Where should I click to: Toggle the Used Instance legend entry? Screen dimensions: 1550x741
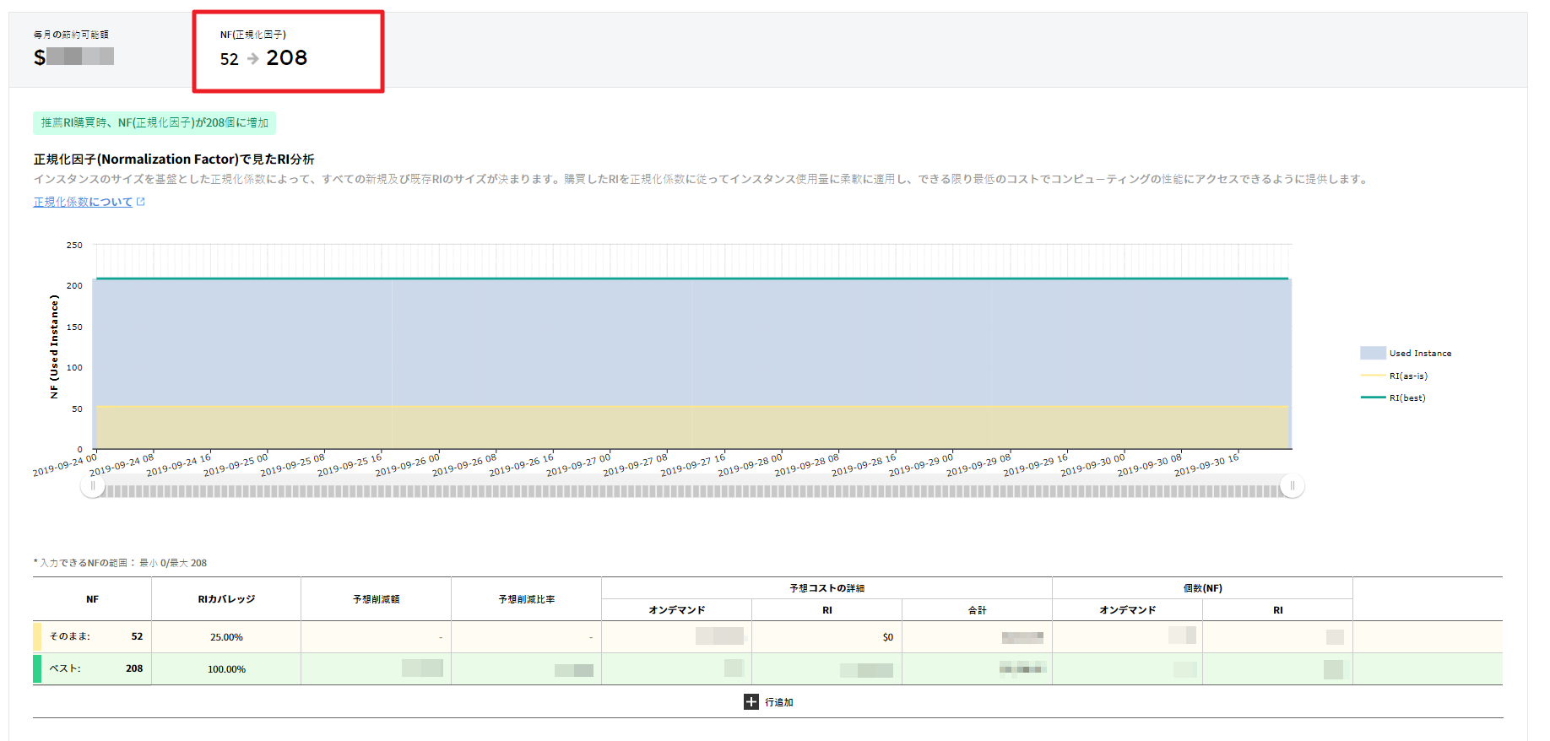tap(1406, 354)
